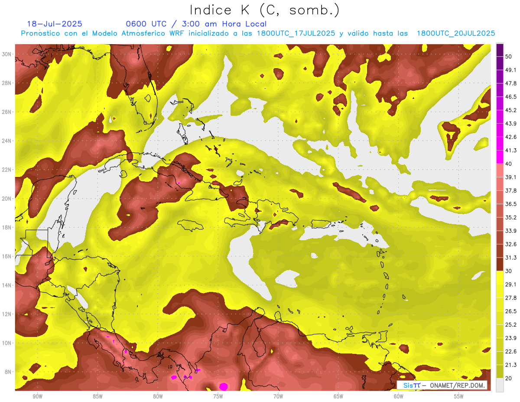Select the bright magenta swatch above 40
Image resolution: width=520 pixels, height=402 pixels.
click(x=500, y=157)
